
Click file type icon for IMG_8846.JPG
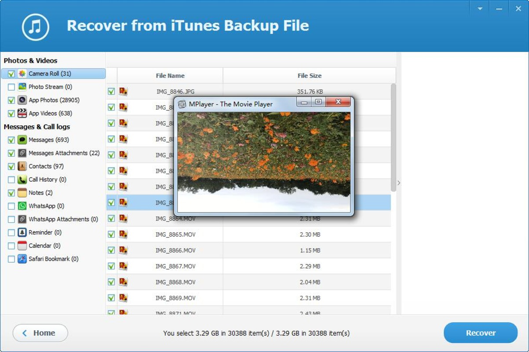123,92
